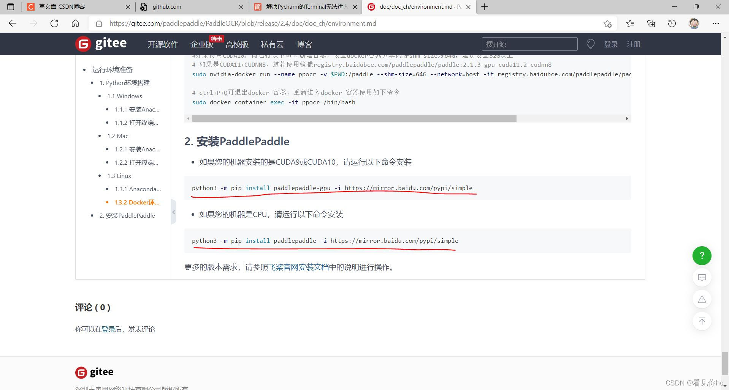Jump to 1.1.1 安装Anac... section
This screenshot has width=729, height=390.
137,109
